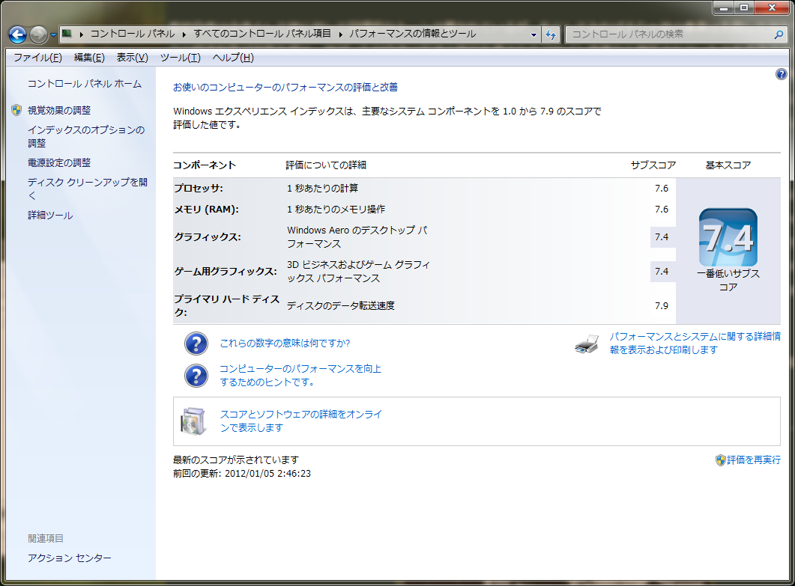Viewport: 795px width, 586px height.
Task: Open ディスク クリーンアップを開く link
Action: (87, 189)
